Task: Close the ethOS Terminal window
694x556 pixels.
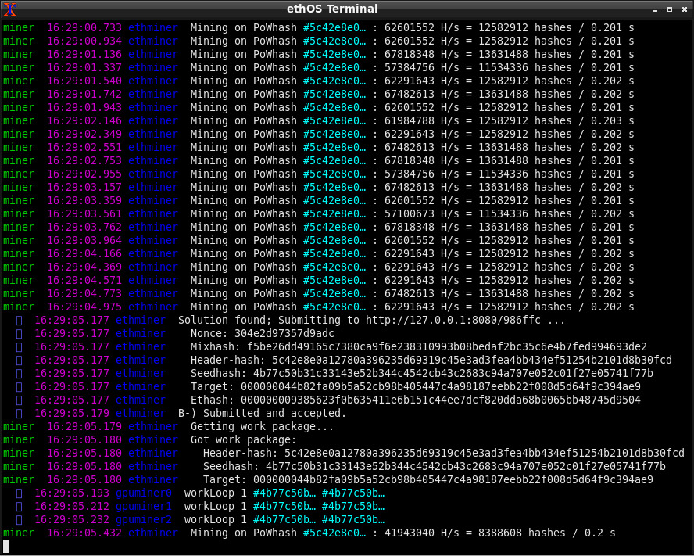Action: pyautogui.click(x=685, y=9)
